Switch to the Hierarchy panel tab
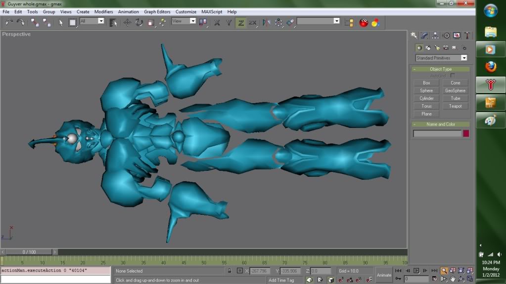This screenshot has height=284, width=506. click(435, 36)
